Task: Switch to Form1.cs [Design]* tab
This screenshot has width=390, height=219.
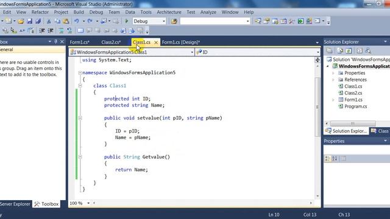Action: click(181, 42)
